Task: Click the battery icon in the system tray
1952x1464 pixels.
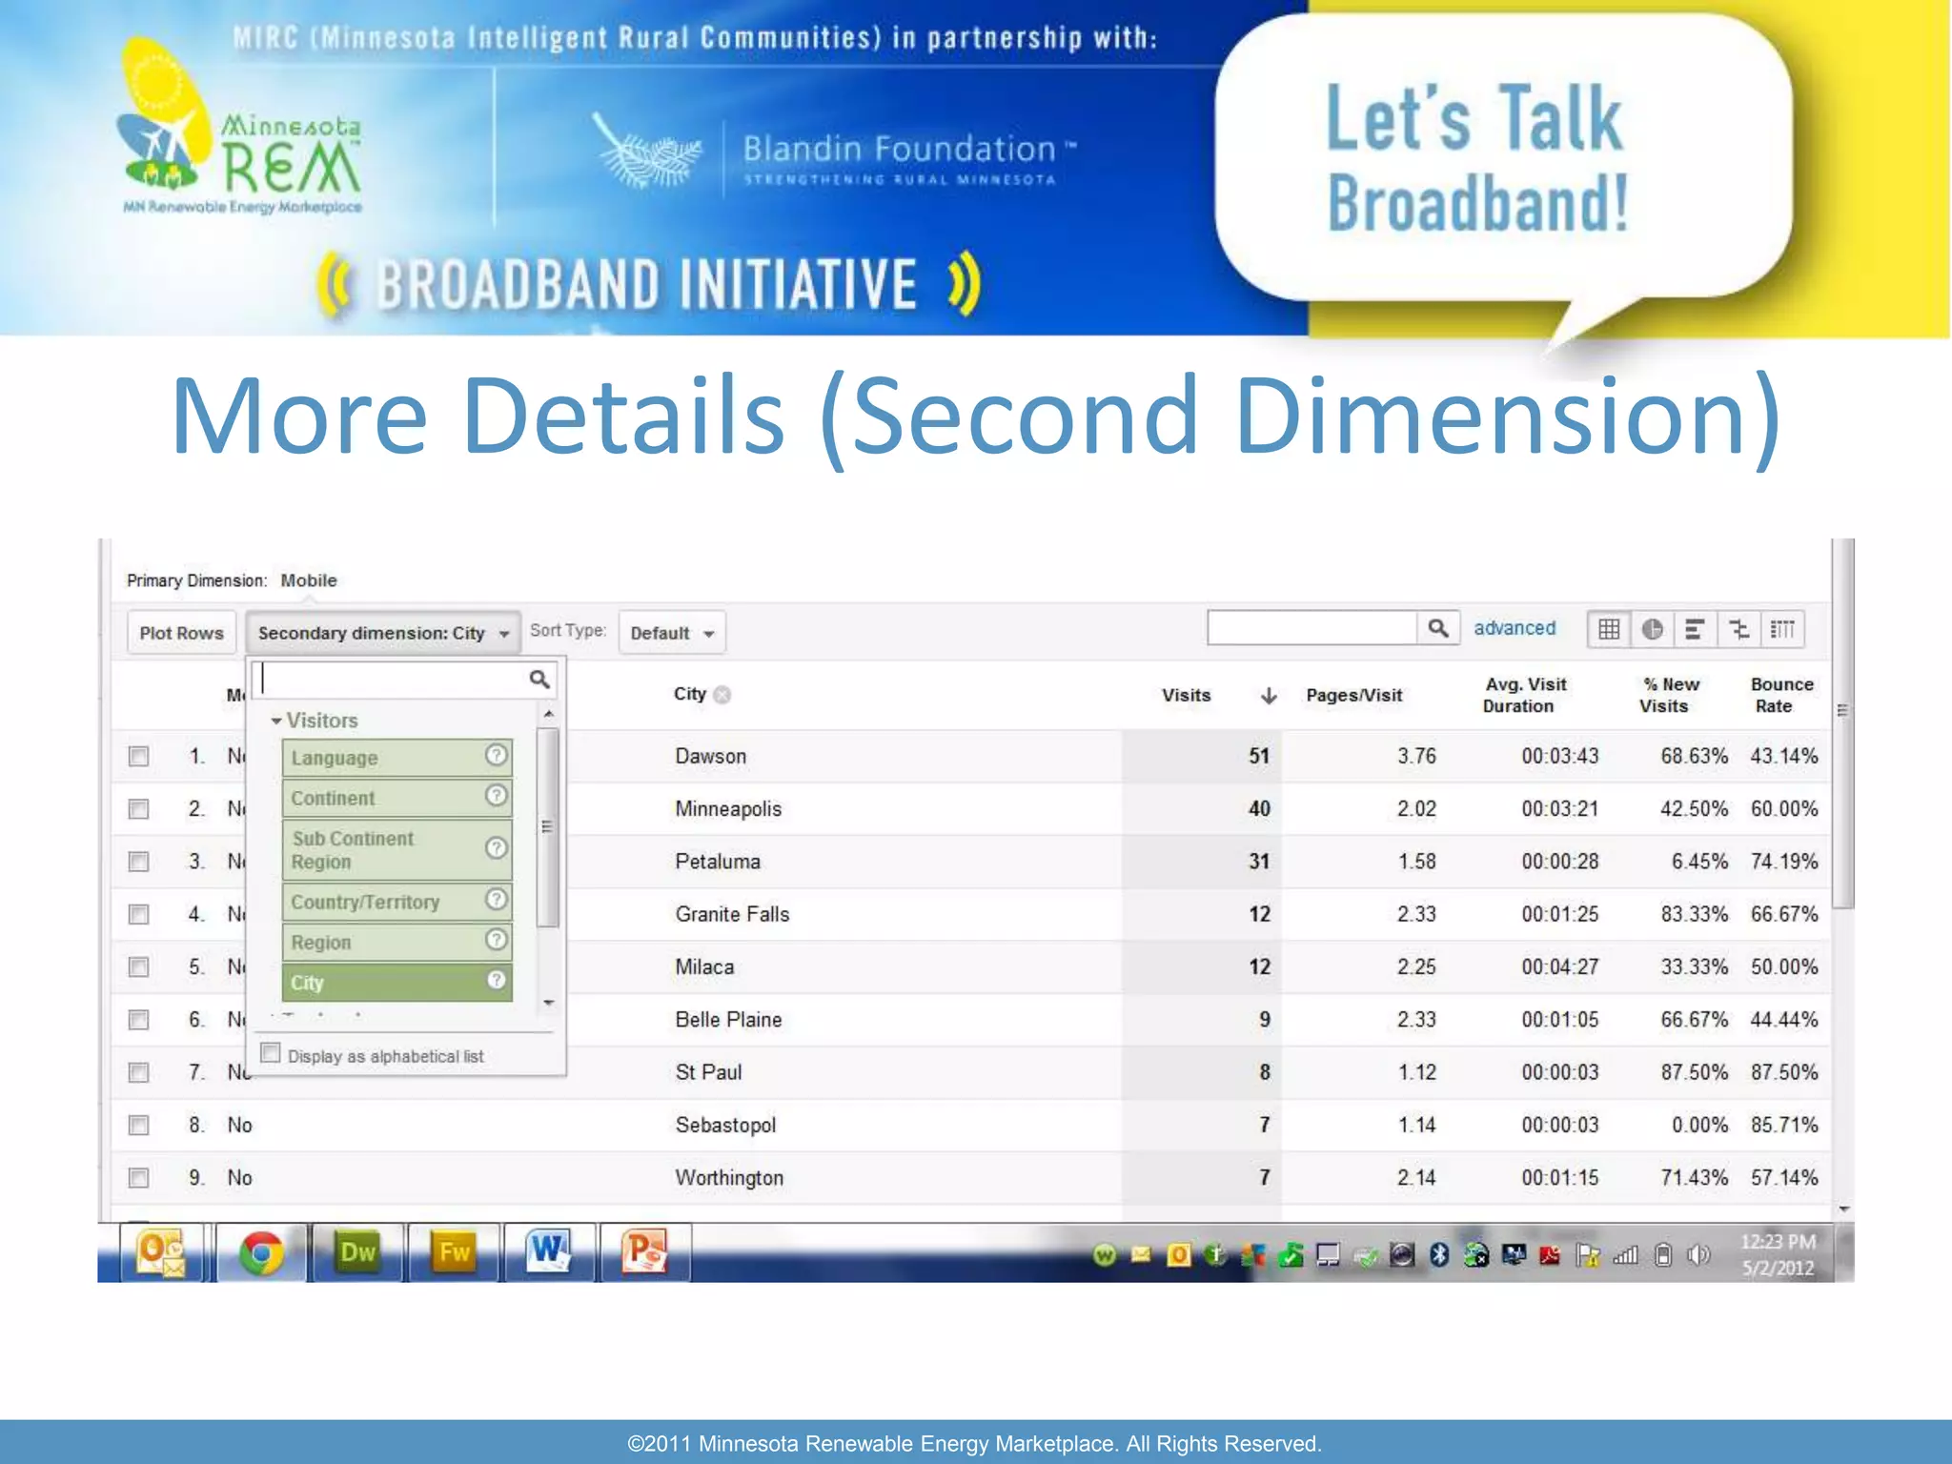Action: tap(1663, 1255)
